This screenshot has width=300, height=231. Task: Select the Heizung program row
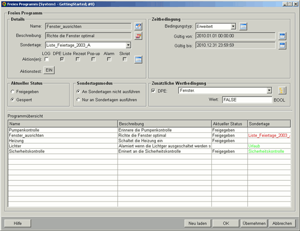pos(149,141)
